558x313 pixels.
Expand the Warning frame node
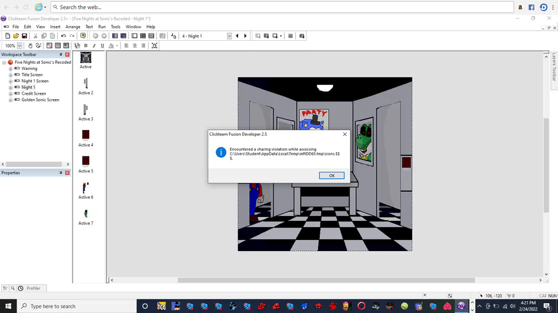11,69
